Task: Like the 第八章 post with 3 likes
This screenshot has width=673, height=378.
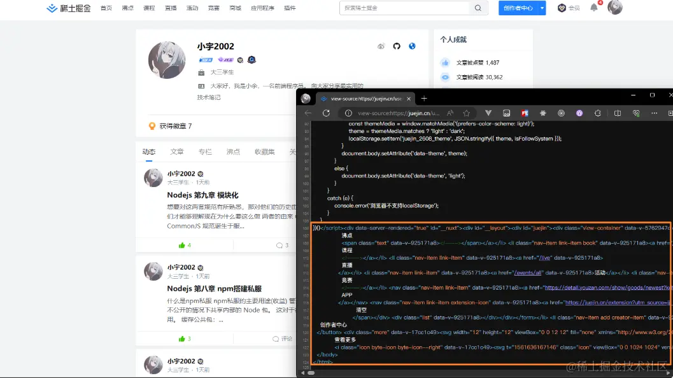Action: 185,339
